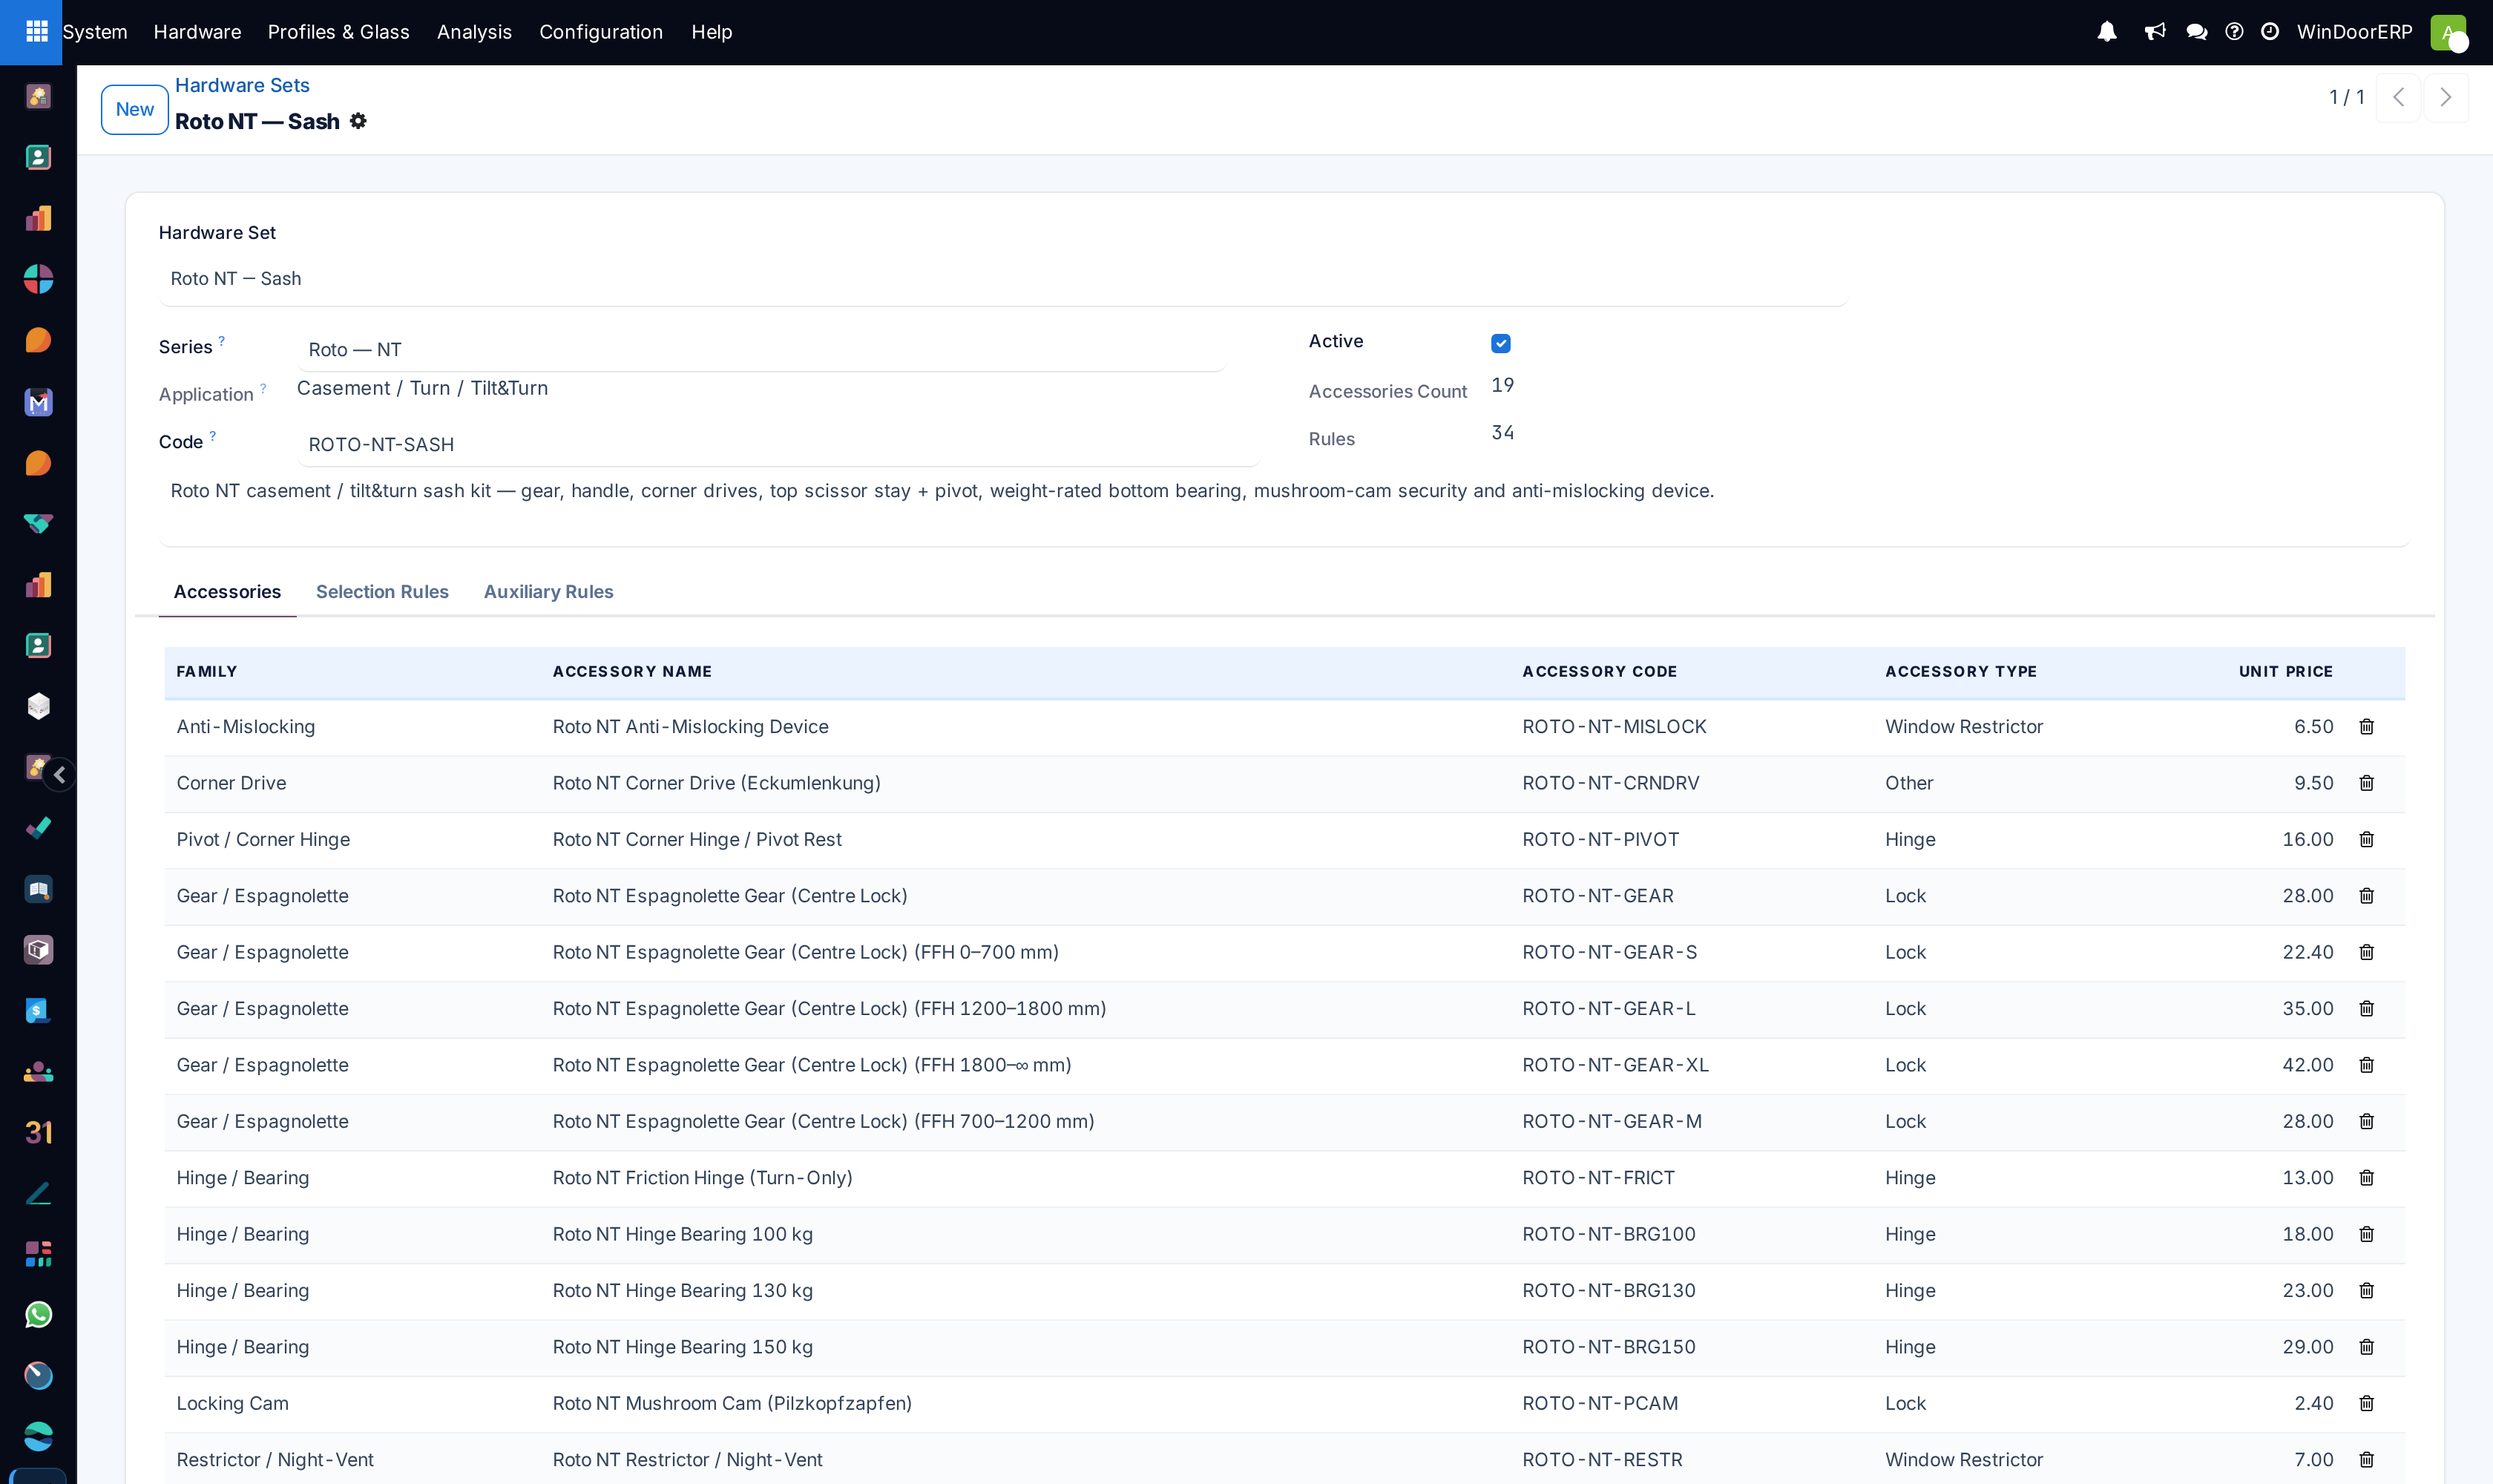The height and width of the screenshot is (1484, 2493).
Task: Open the open-book app in sidebar
Action: click(38, 889)
